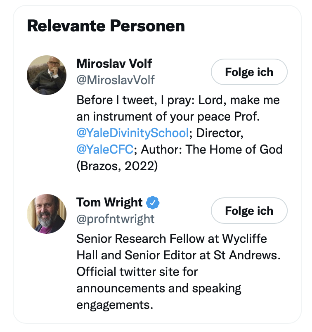Click the "(Brazos, 2022)" bio text

point(118,165)
